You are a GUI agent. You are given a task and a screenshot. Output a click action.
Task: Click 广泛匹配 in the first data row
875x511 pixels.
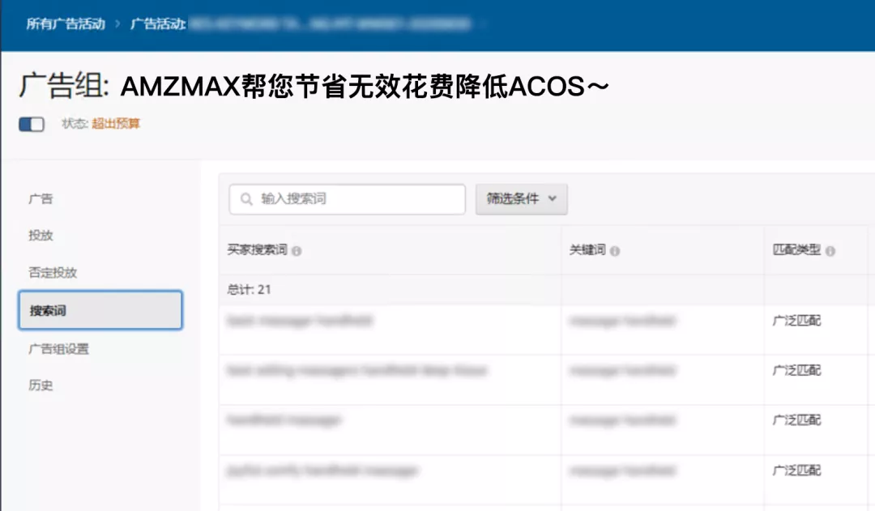coord(799,321)
